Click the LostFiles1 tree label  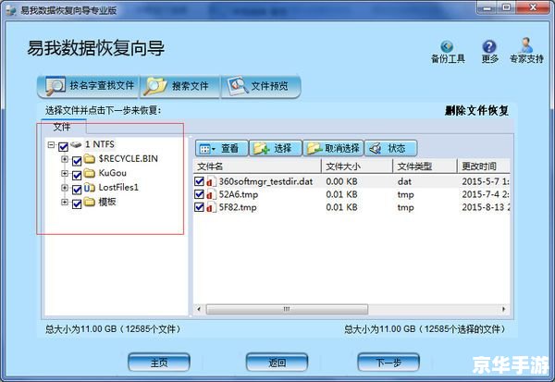tap(118, 187)
